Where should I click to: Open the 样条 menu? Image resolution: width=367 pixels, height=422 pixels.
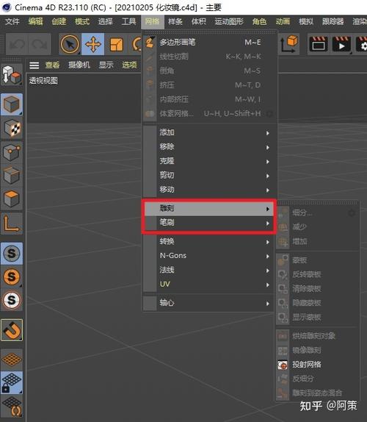click(175, 21)
